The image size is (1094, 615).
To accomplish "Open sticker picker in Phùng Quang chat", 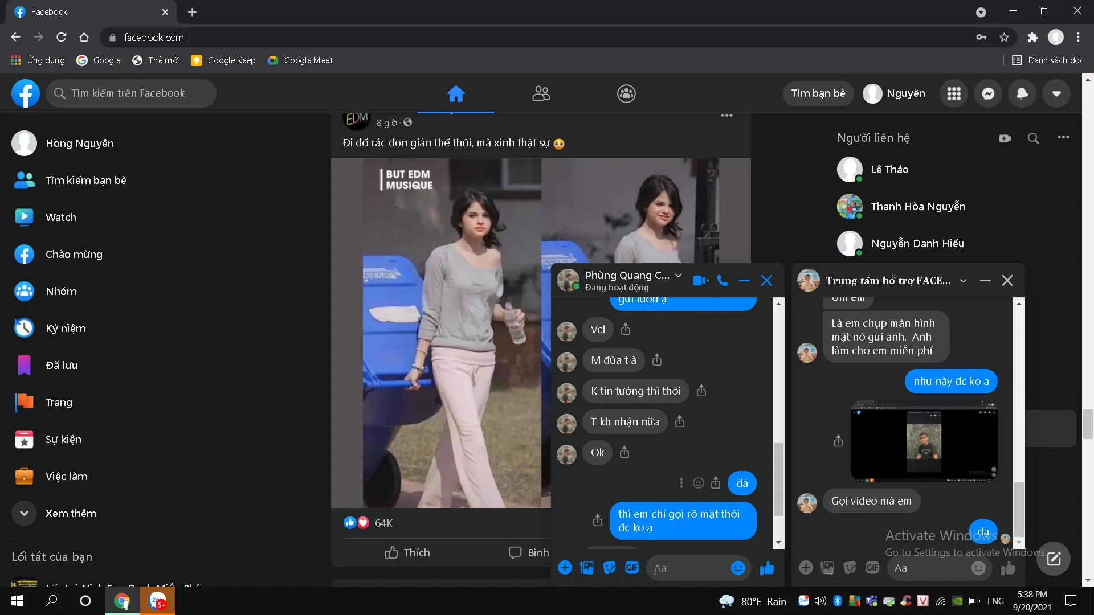I will pyautogui.click(x=609, y=568).
